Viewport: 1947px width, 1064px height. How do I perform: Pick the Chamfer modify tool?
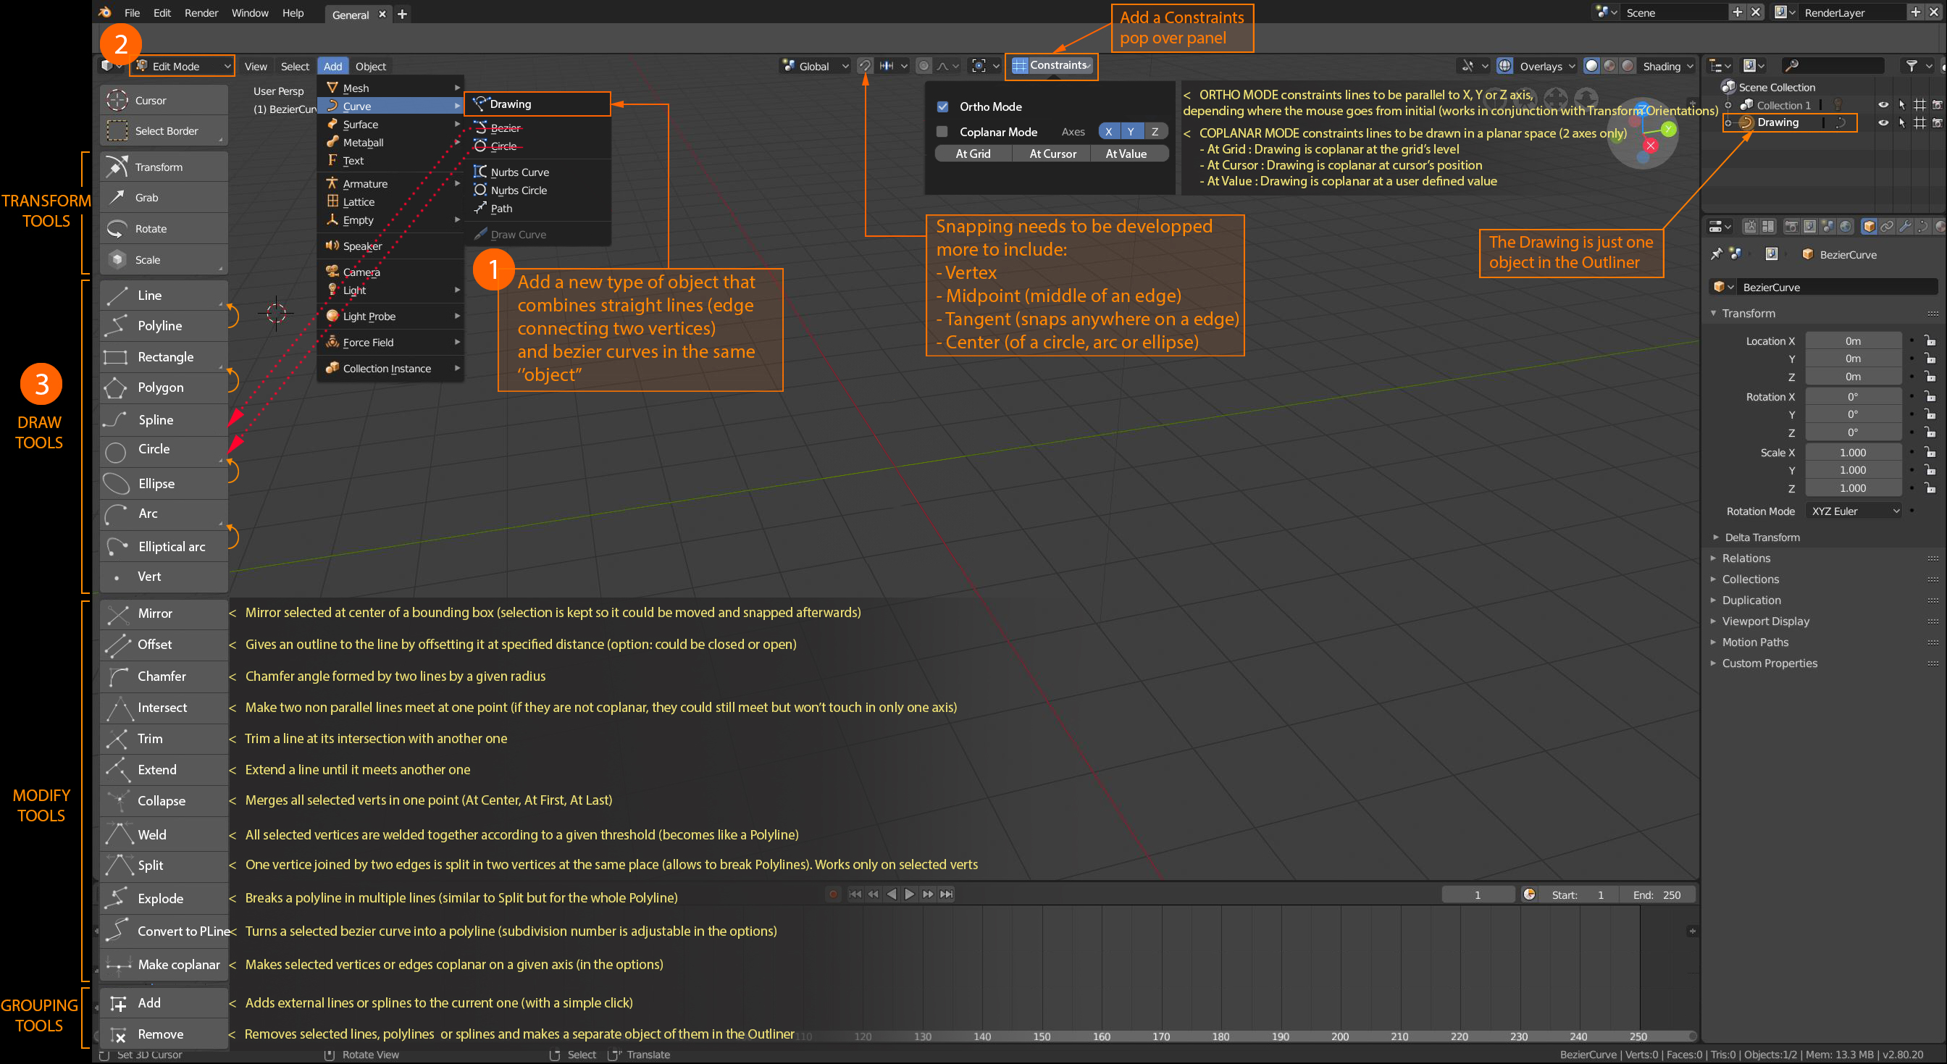coord(163,676)
